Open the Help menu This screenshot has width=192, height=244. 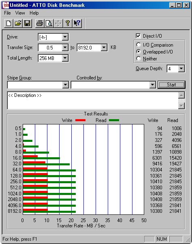[x=34, y=13]
